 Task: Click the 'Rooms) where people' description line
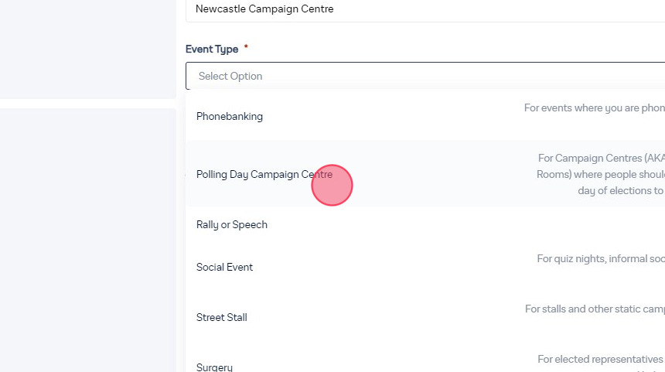[600, 174]
